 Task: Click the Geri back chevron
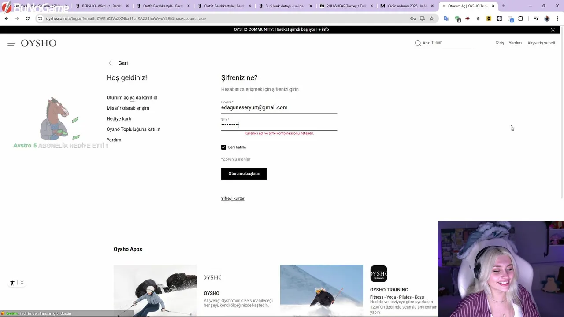point(110,63)
